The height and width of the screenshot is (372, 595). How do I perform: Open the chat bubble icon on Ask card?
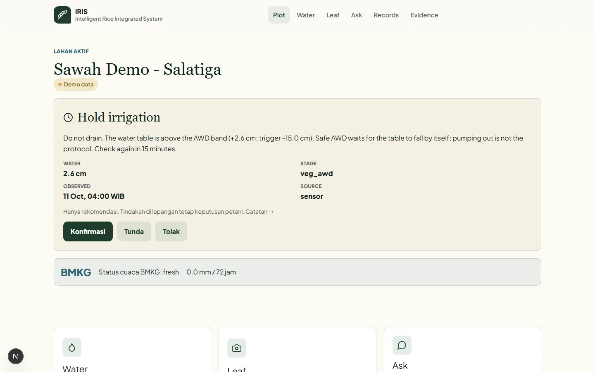[x=402, y=345]
